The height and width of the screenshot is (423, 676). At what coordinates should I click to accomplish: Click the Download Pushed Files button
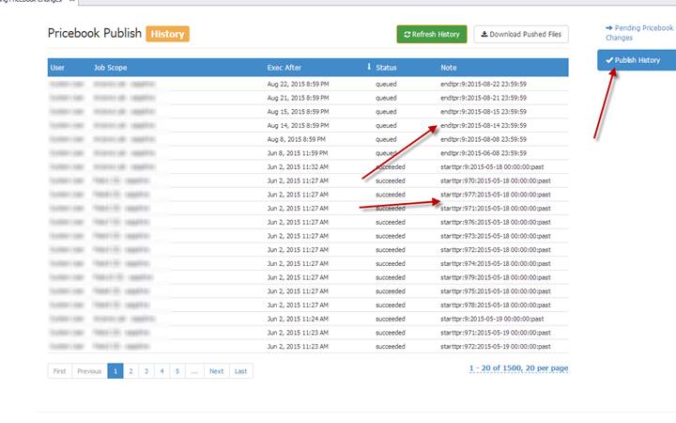pos(520,35)
